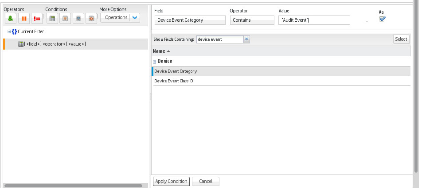Screen dimensions: 422x190
Task: Click the computer monitor condition icon
Action: pos(78,18)
